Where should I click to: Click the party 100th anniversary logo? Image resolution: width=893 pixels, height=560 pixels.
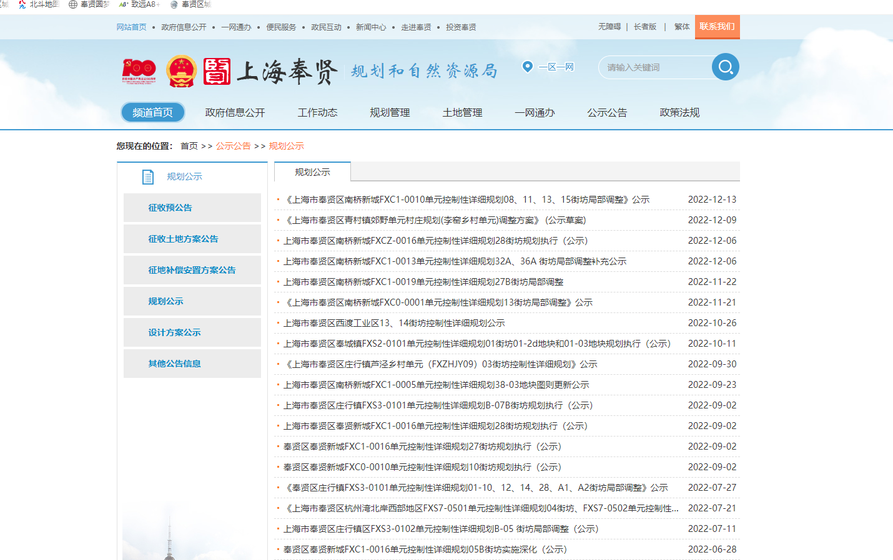pyautogui.click(x=139, y=72)
